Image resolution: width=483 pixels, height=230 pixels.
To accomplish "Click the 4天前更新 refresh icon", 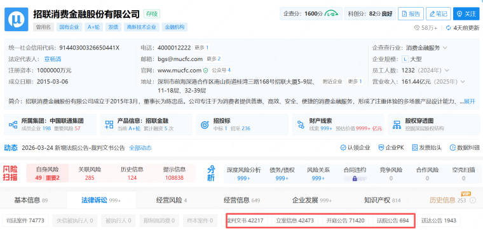I will [449, 28].
